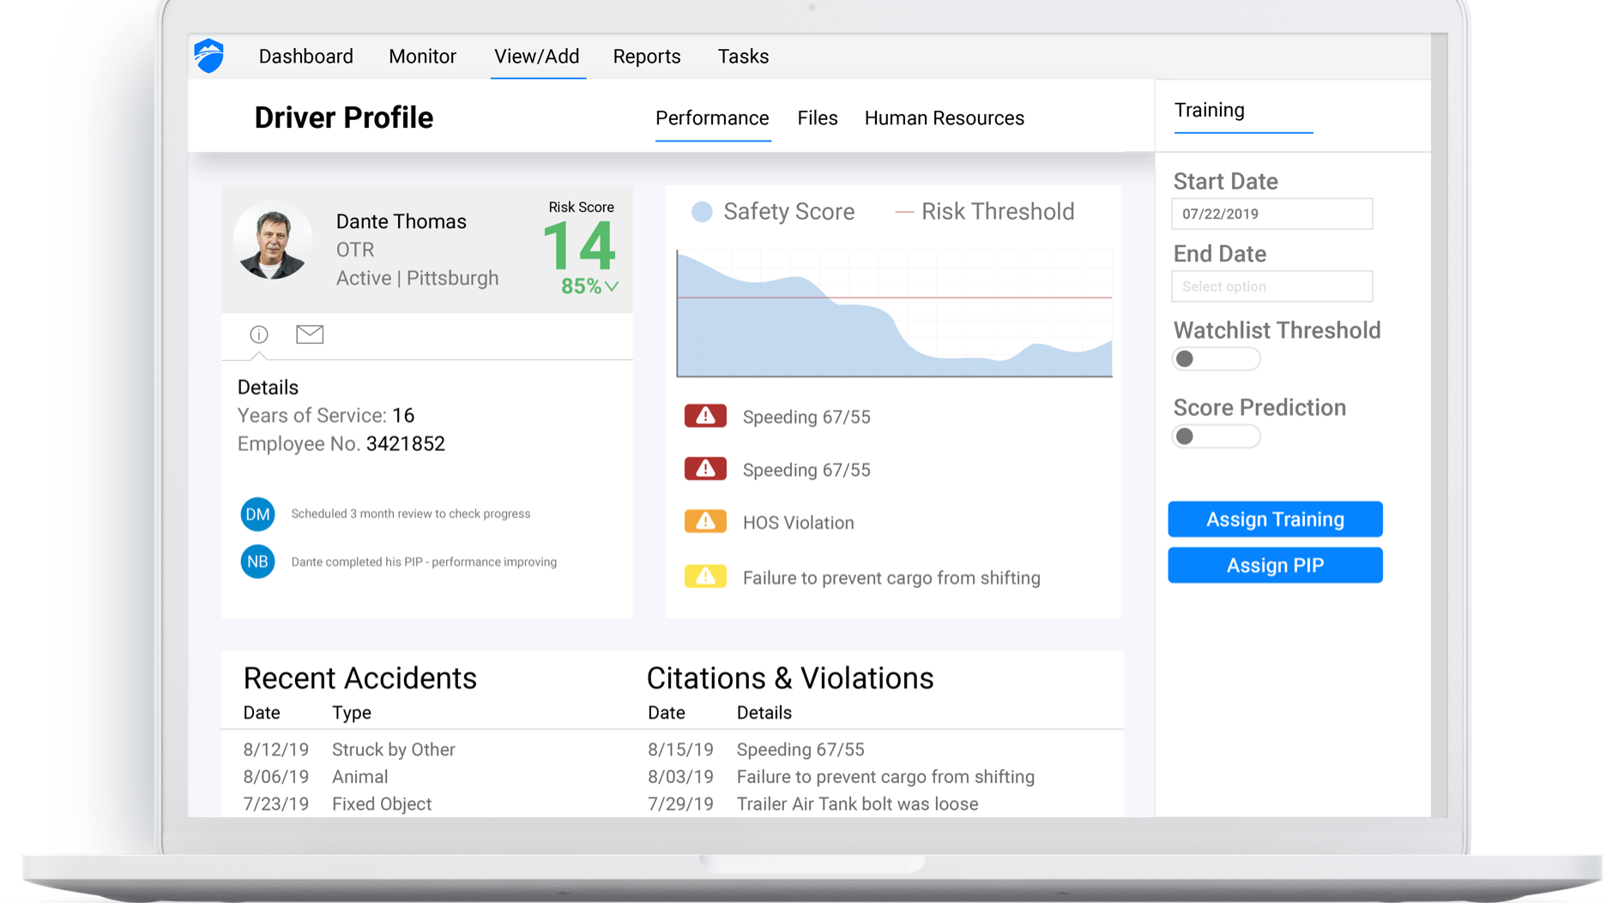Click the NB user avatar badge
Image resolution: width=1606 pixels, height=903 pixels.
tap(257, 562)
